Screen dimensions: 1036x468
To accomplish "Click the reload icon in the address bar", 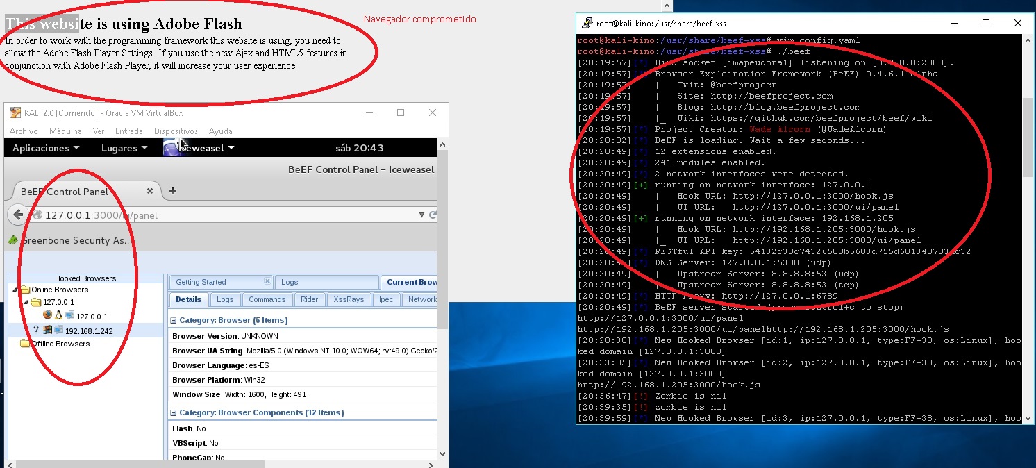I will coord(433,215).
